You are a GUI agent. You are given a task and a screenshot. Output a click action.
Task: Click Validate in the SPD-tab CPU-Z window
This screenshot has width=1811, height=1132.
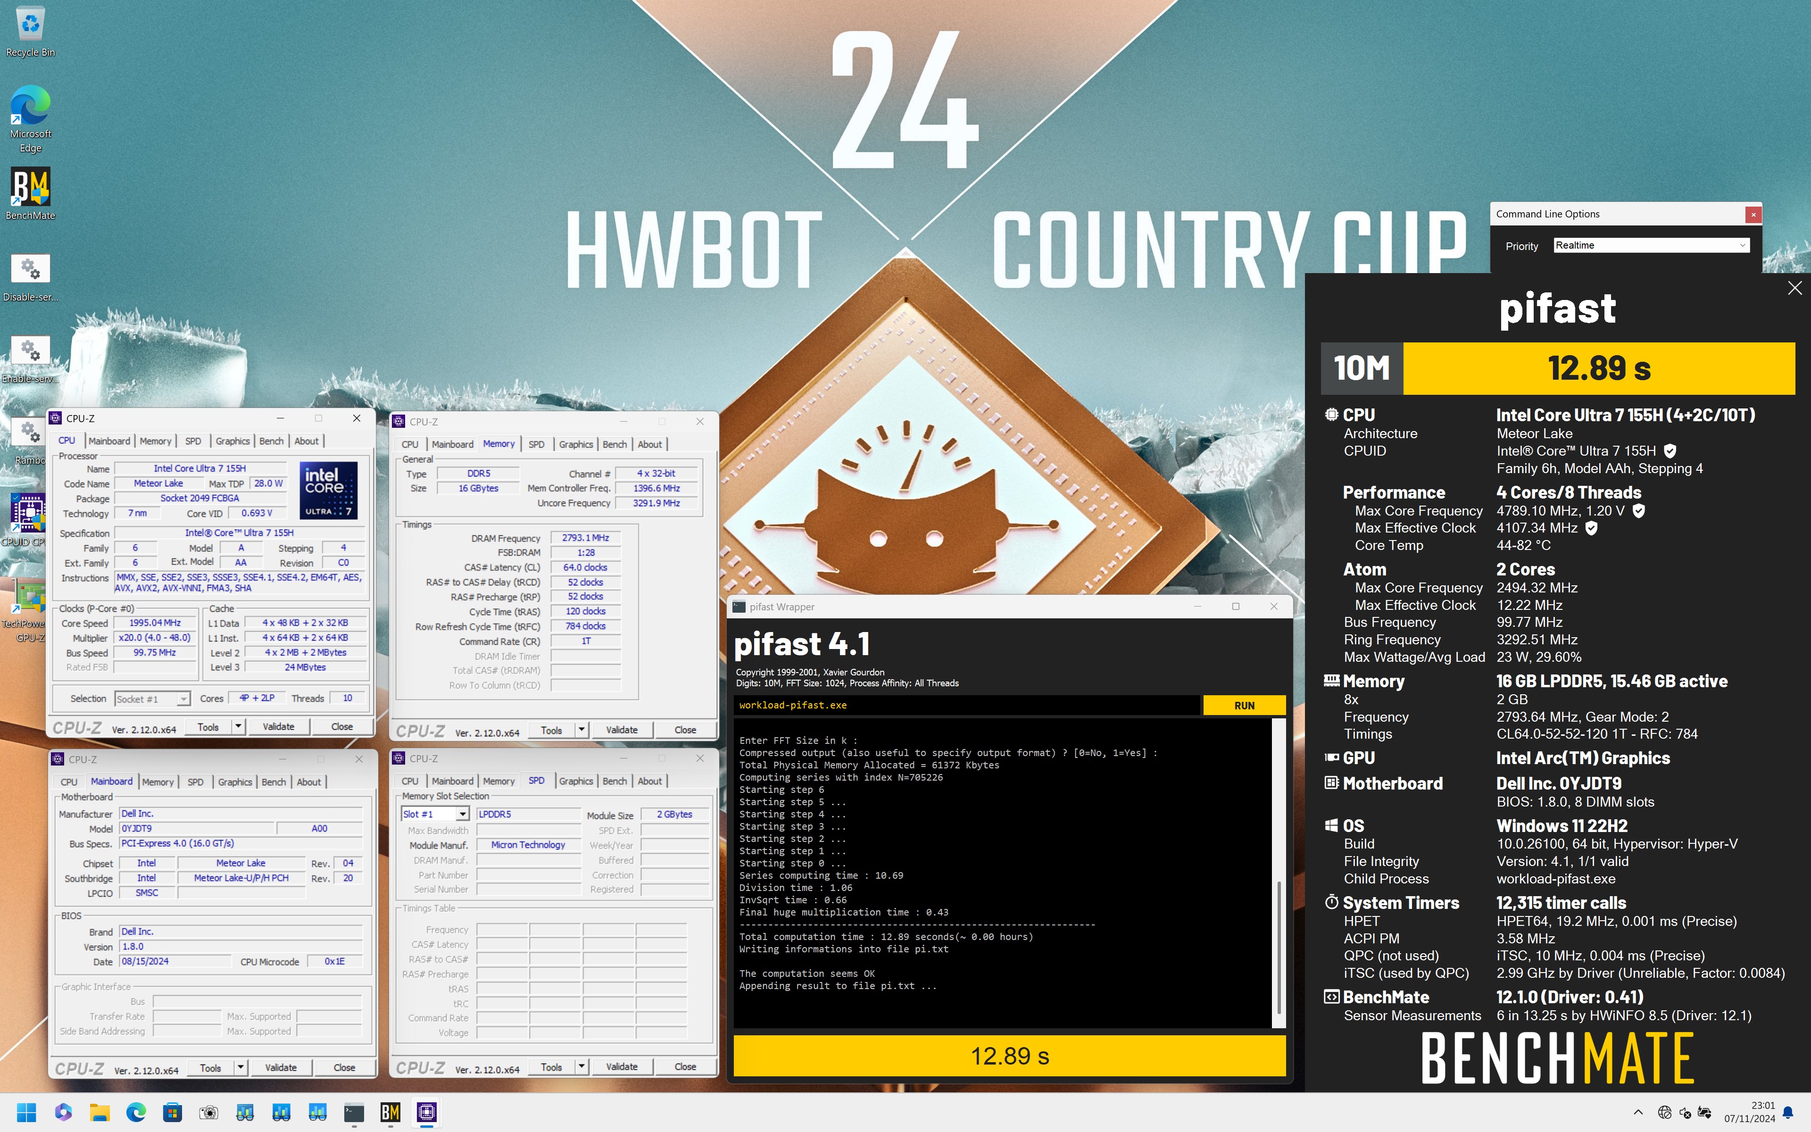coord(621,1066)
